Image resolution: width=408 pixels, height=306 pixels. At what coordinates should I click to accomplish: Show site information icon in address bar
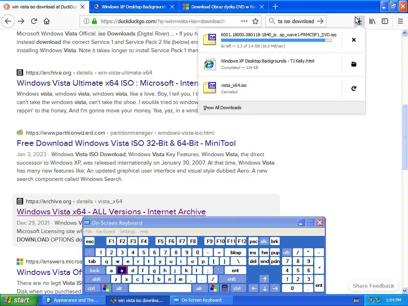(86, 22)
